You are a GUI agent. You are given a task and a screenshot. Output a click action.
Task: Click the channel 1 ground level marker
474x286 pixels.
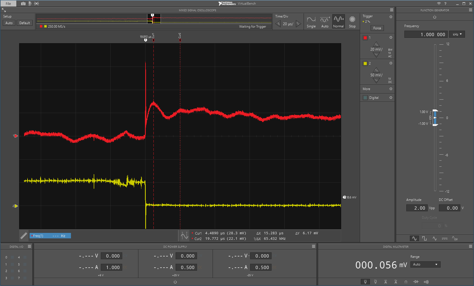click(16, 136)
